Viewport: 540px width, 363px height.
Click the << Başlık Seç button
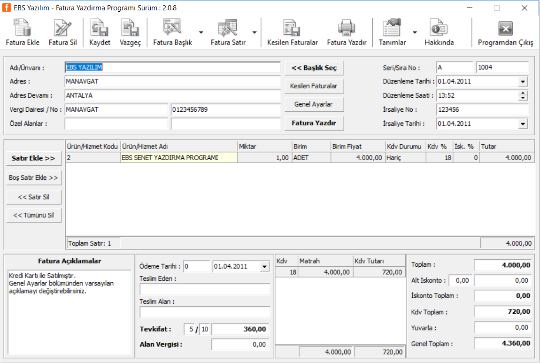[x=314, y=68]
